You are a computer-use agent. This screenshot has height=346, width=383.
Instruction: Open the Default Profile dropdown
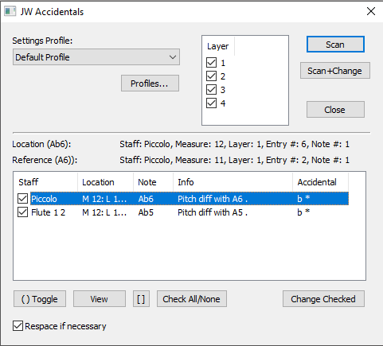pyautogui.click(x=96, y=57)
